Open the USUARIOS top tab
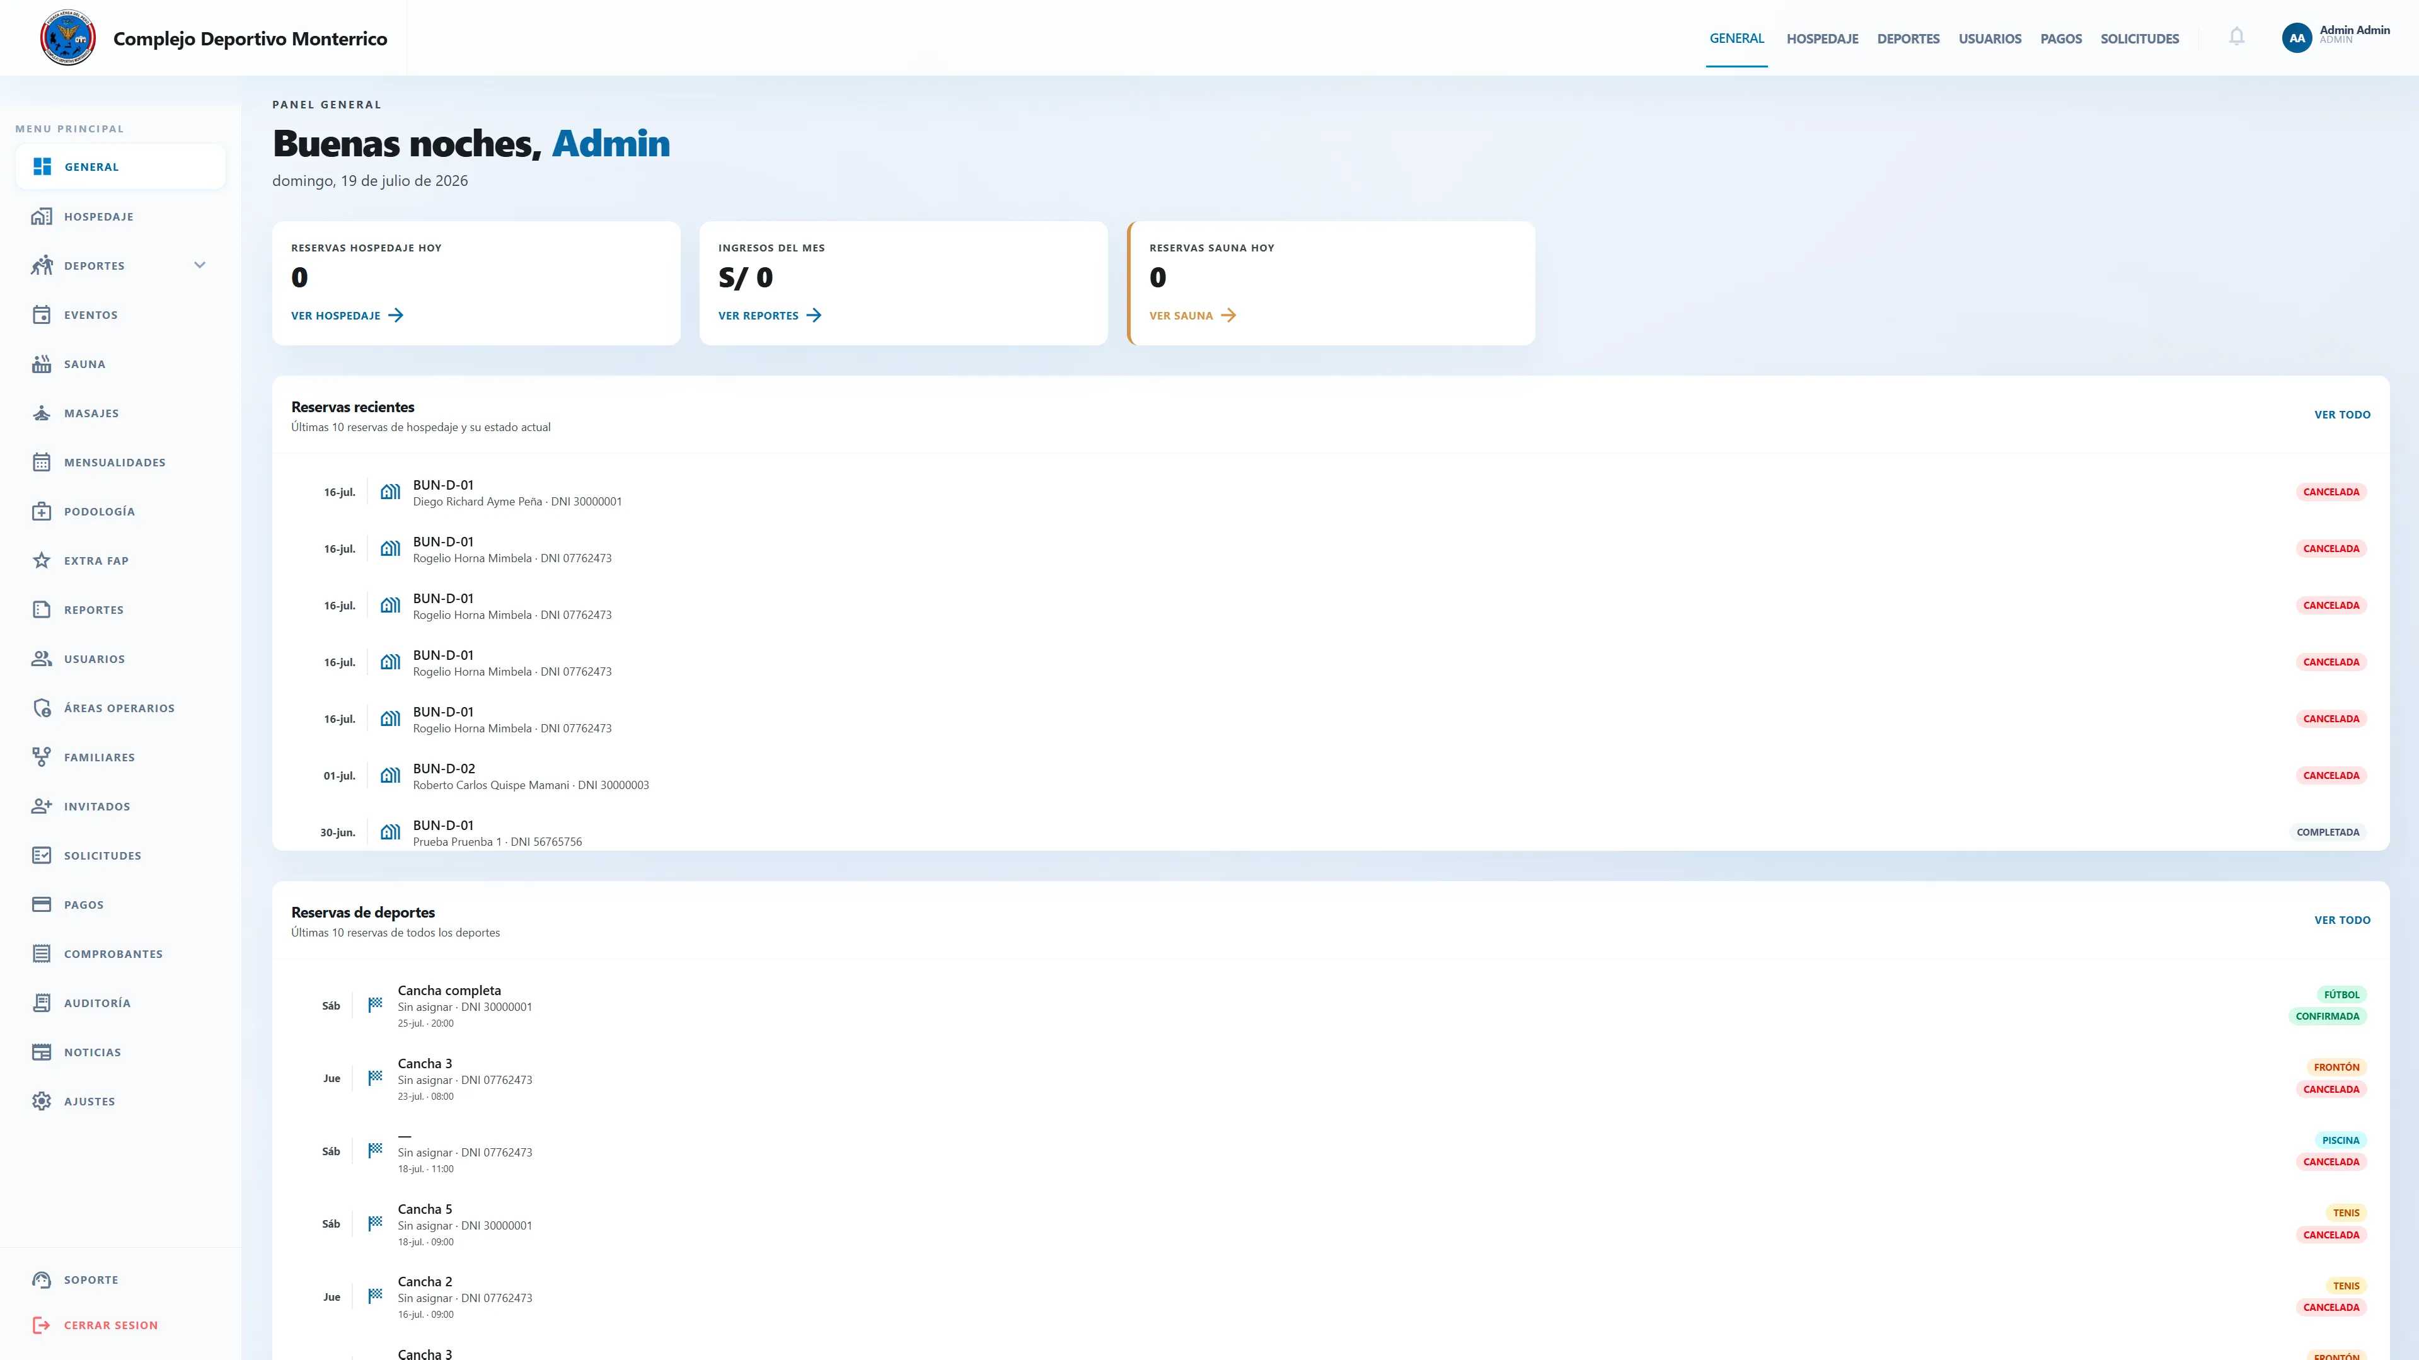 tap(1990, 38)
